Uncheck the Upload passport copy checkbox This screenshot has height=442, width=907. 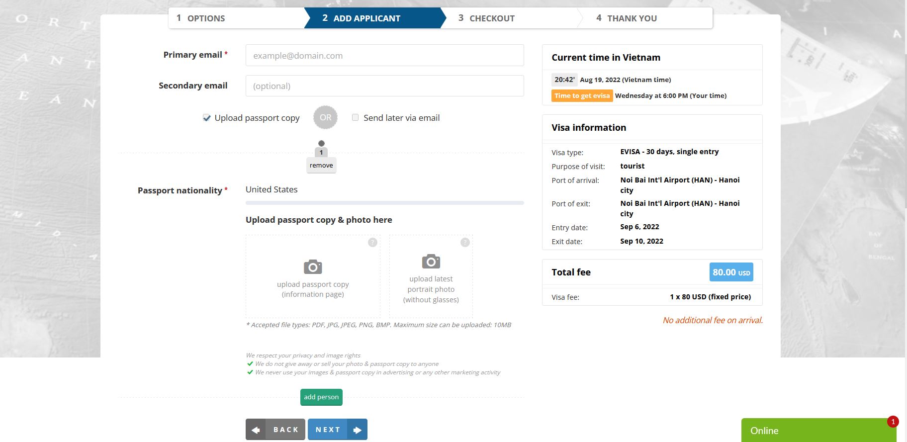(x=207, y=118)
